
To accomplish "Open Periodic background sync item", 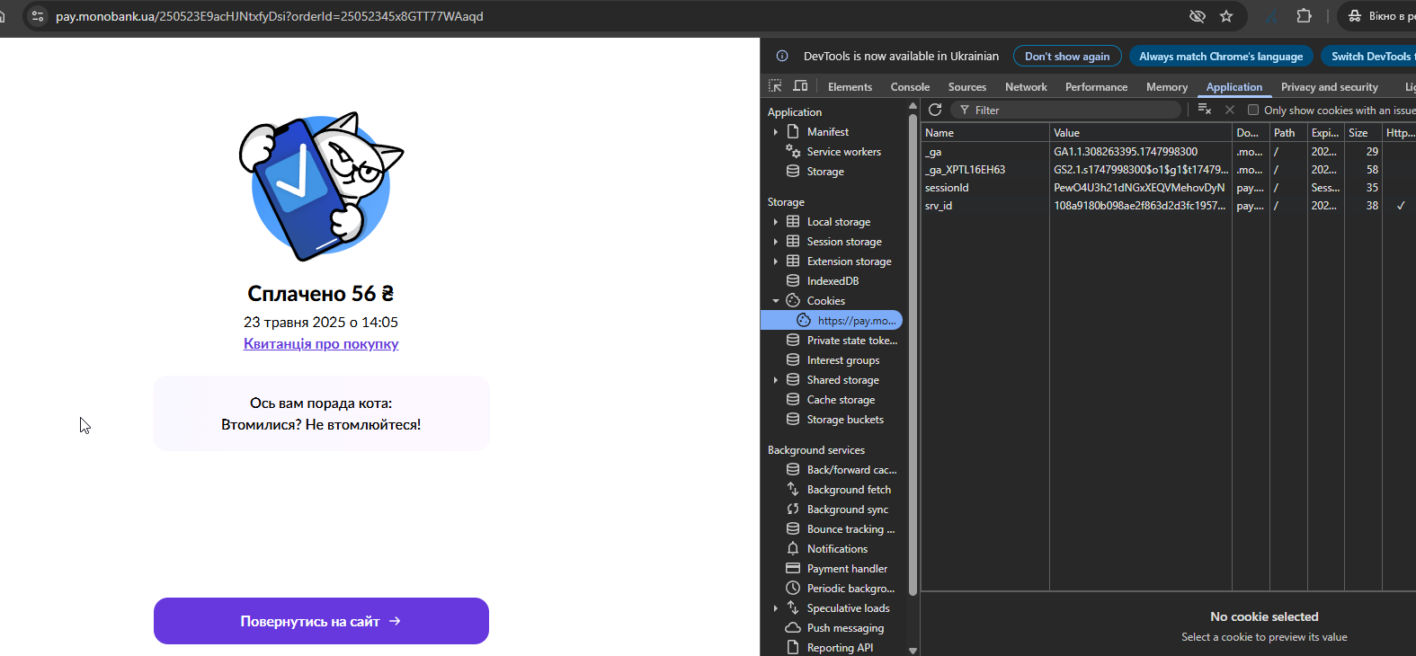I will [x=850, y=589].
